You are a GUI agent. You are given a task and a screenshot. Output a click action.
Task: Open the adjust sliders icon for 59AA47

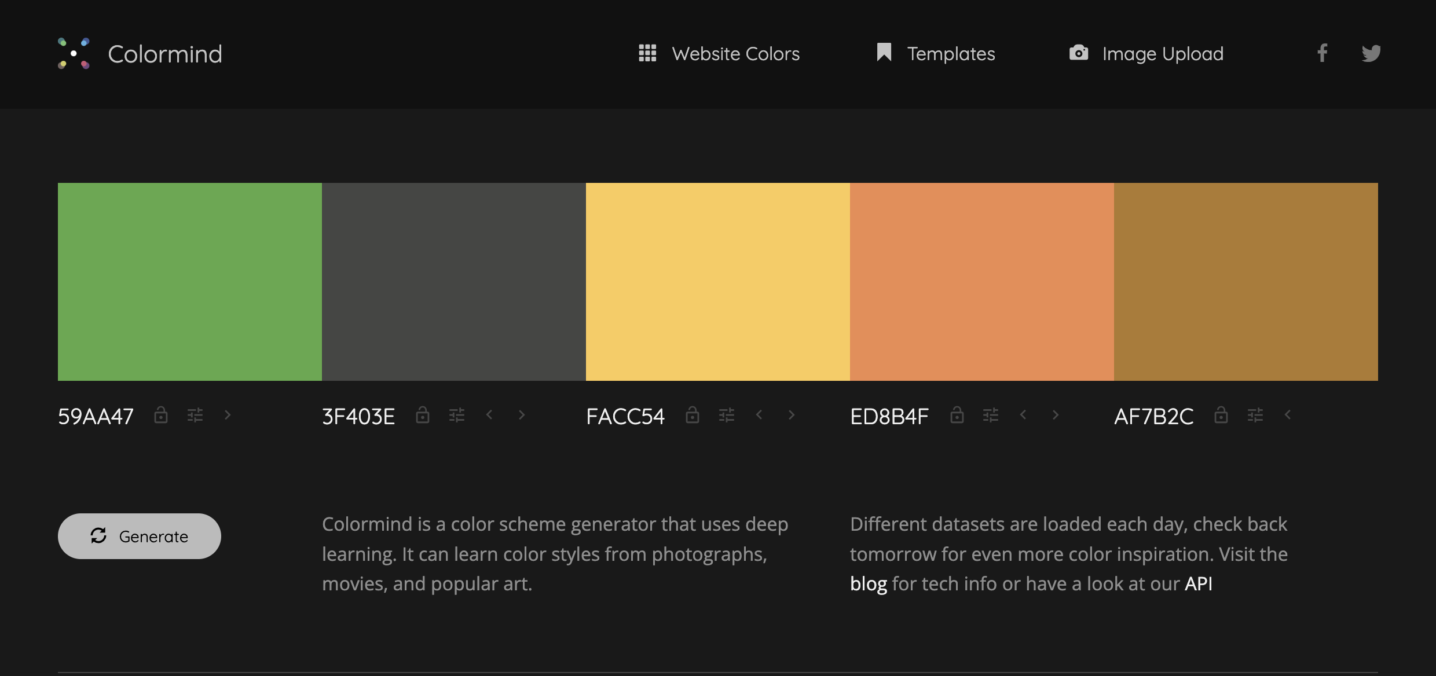point(195,415)
